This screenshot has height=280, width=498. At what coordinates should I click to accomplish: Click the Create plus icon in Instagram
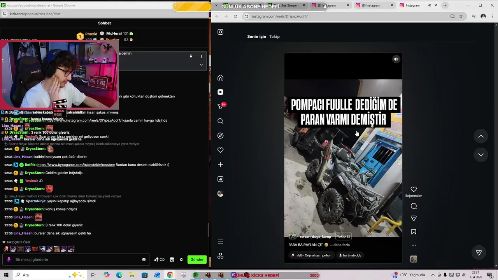point(220,164)
